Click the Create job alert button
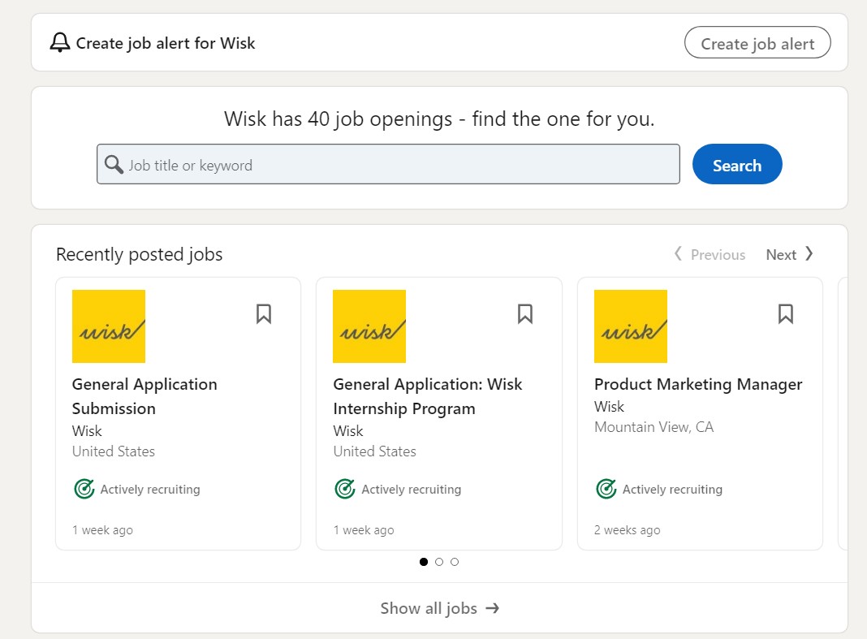Image resolution: width=867 pixels, height=639 pixels. click(x=757, y=42)
